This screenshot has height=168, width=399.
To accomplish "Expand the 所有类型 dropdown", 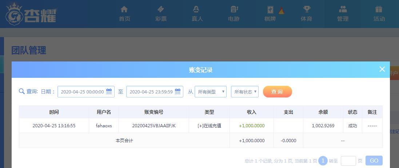I will (x=211, y=92).
